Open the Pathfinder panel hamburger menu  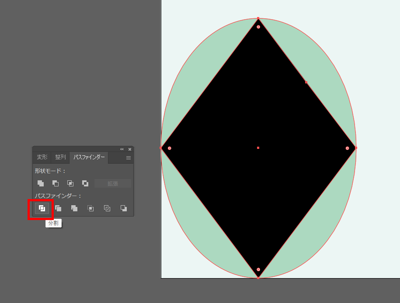point(129,158)
